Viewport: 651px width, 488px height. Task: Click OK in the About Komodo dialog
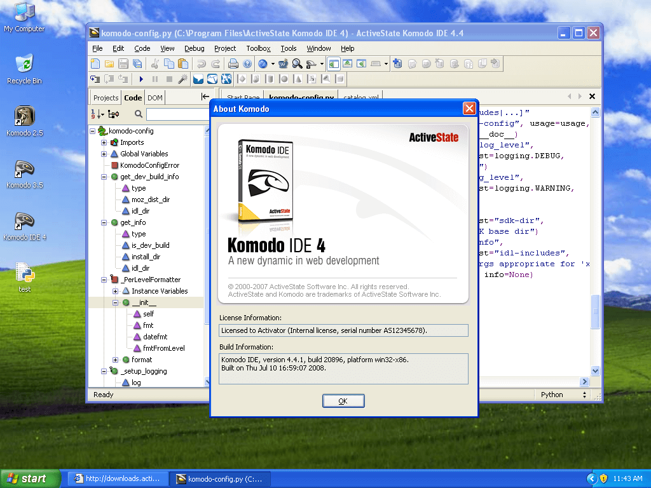343,401
